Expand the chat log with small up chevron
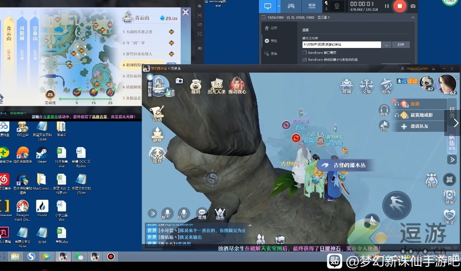461x271 pixels. [250, 225]
